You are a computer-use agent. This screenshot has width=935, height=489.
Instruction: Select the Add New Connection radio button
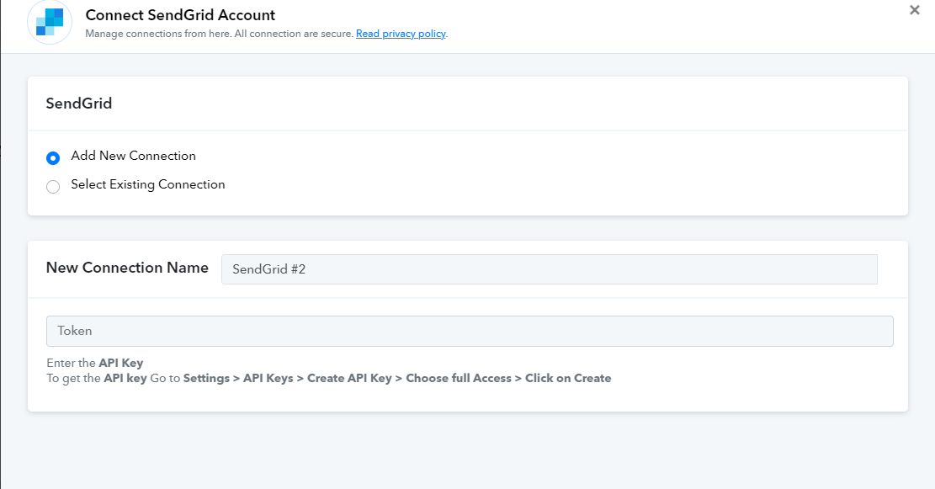tap(53, 158)
